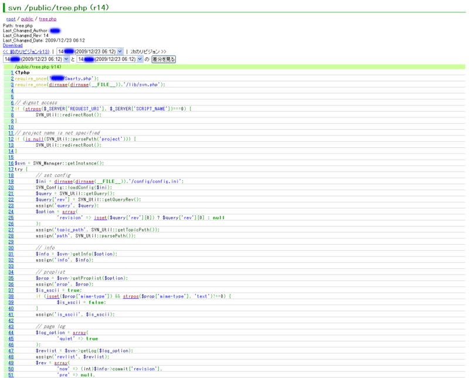Click line number 19 link

[x=11, y=181]
